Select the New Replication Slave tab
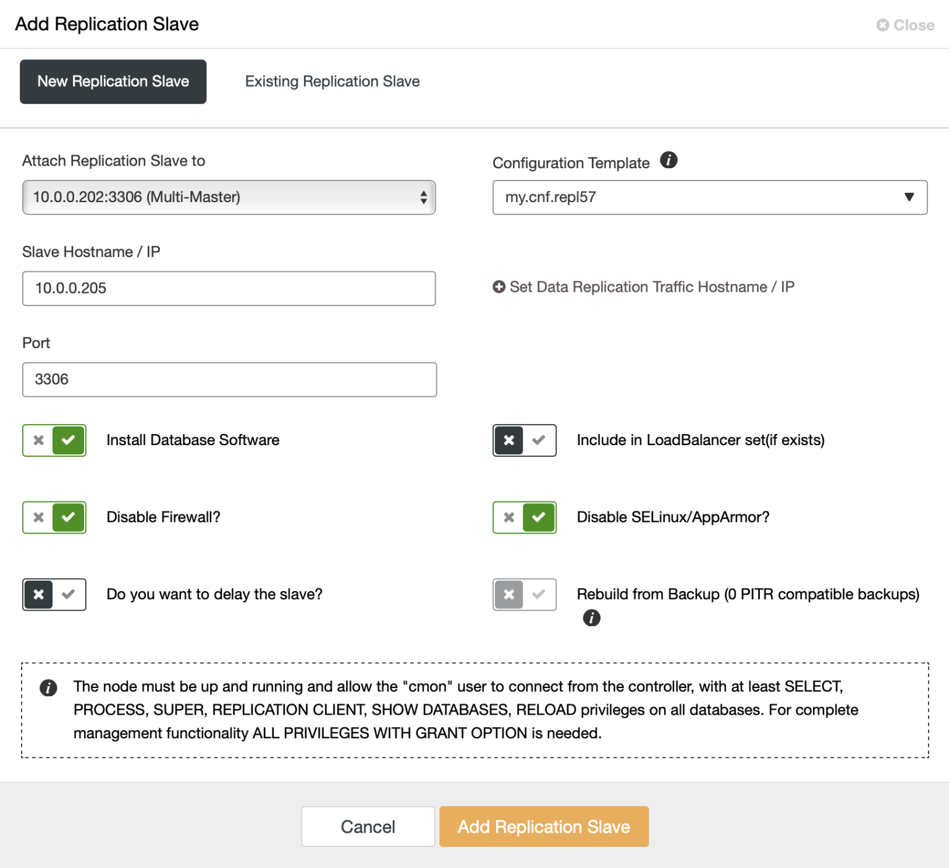The height and width of the screenshot is (868, 949). pyautogui.click(x=113, y=81)
